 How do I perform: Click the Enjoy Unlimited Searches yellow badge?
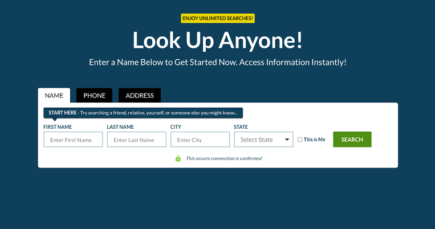tap(218, 18)
